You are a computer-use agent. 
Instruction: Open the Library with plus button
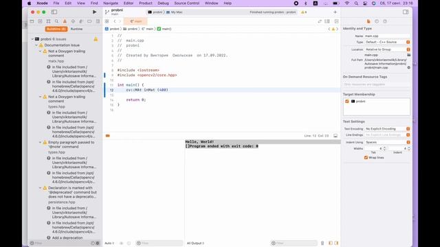[335, 12]
